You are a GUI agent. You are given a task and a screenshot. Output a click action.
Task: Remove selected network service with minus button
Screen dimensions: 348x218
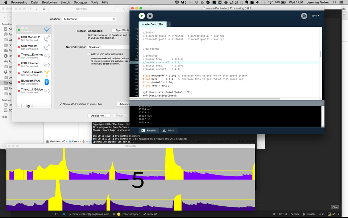(x=24, y=106)
